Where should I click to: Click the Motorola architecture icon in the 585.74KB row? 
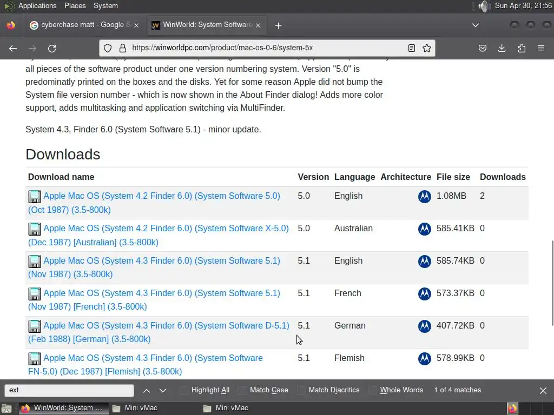424,261
